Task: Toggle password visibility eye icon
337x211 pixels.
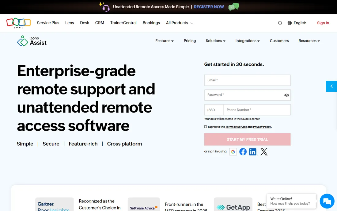Action: 286,95
